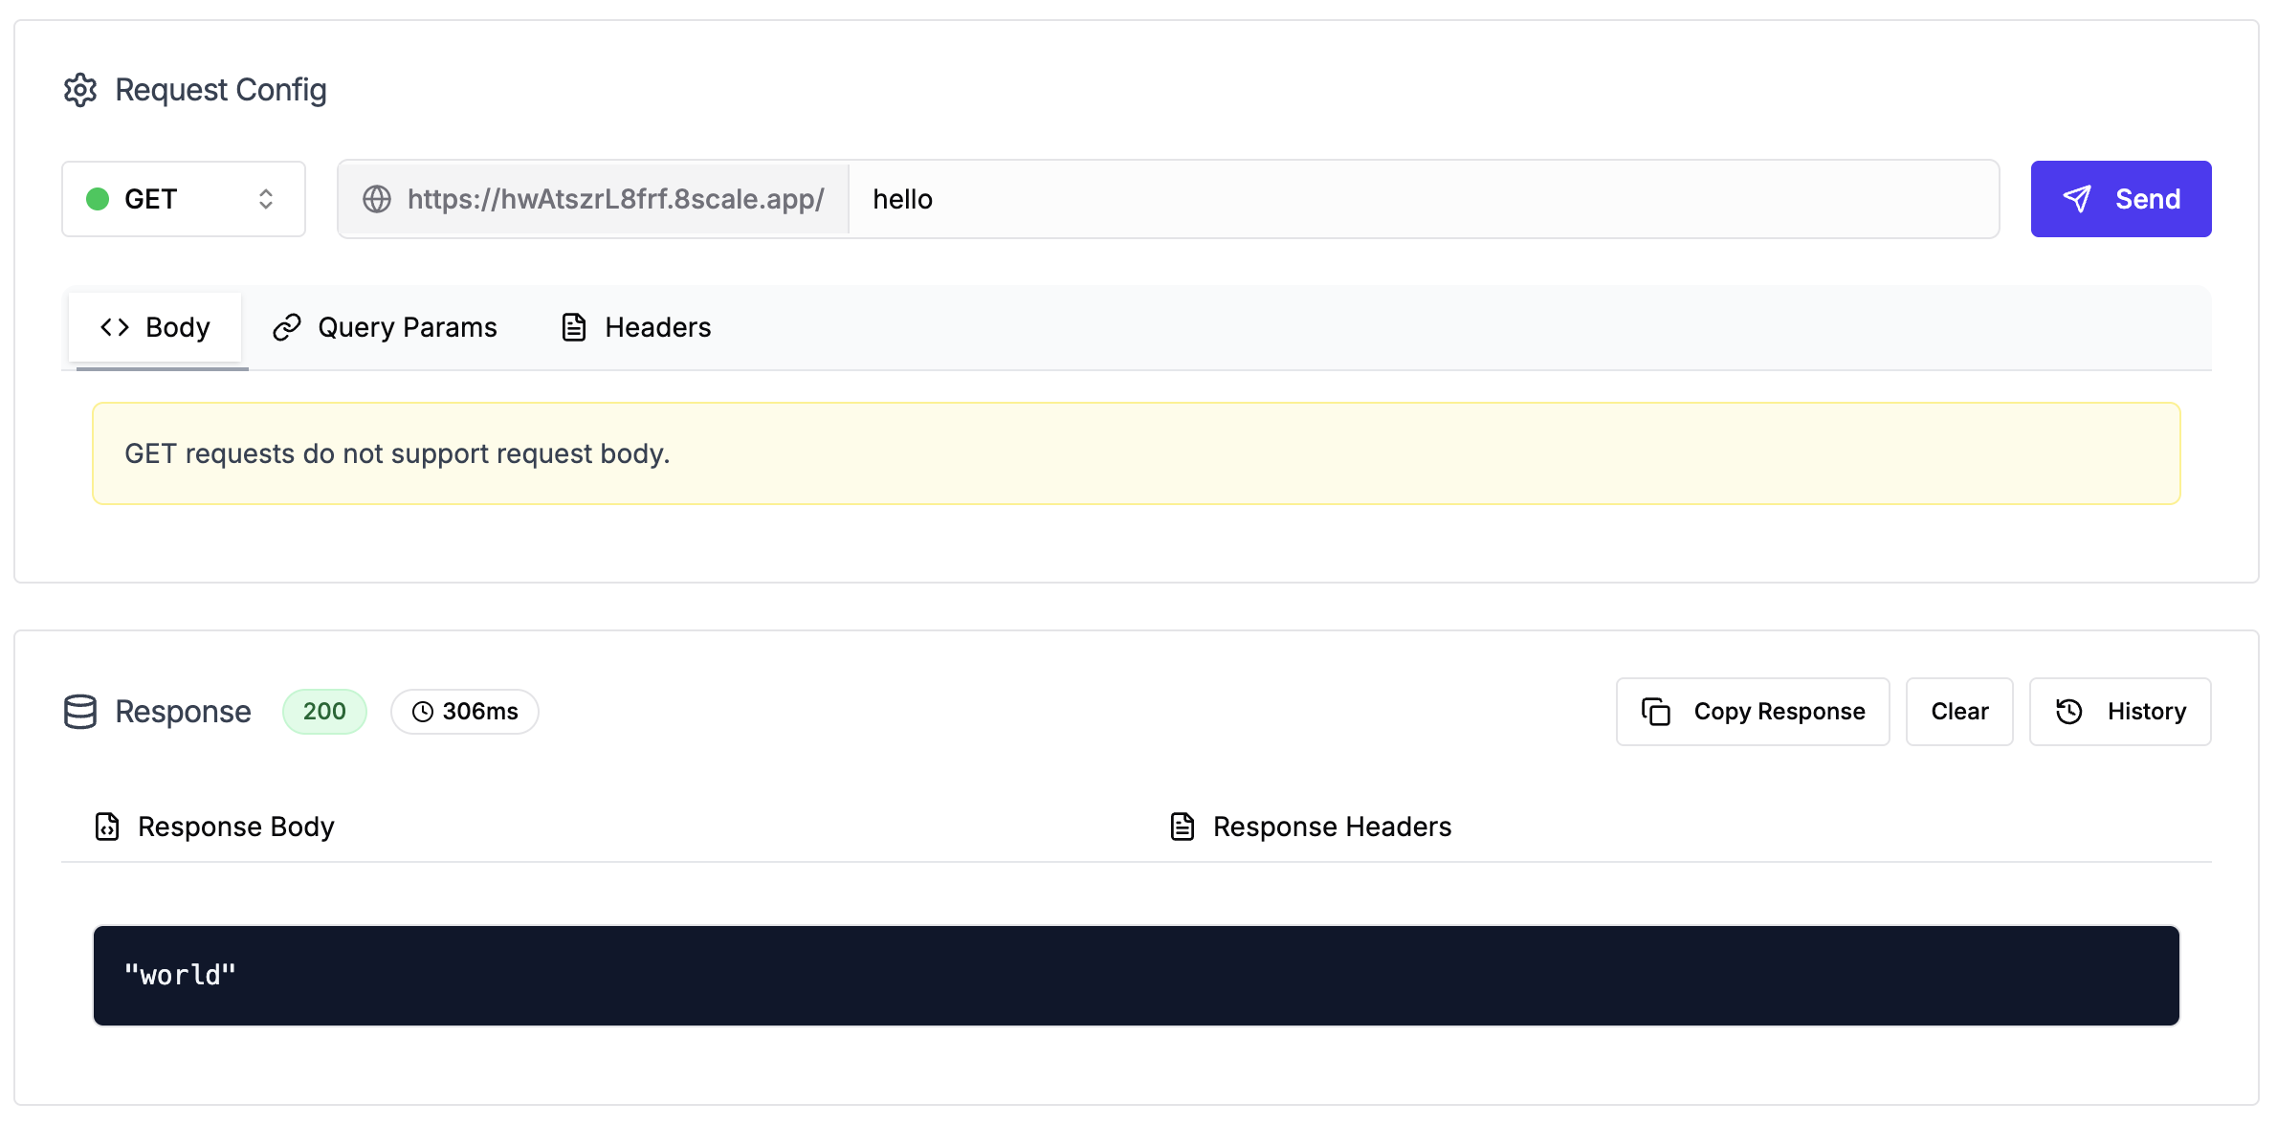Click the URL path input containing hello
The width and height of the screenshot is (2277, 1125).
coord(1422,199)
